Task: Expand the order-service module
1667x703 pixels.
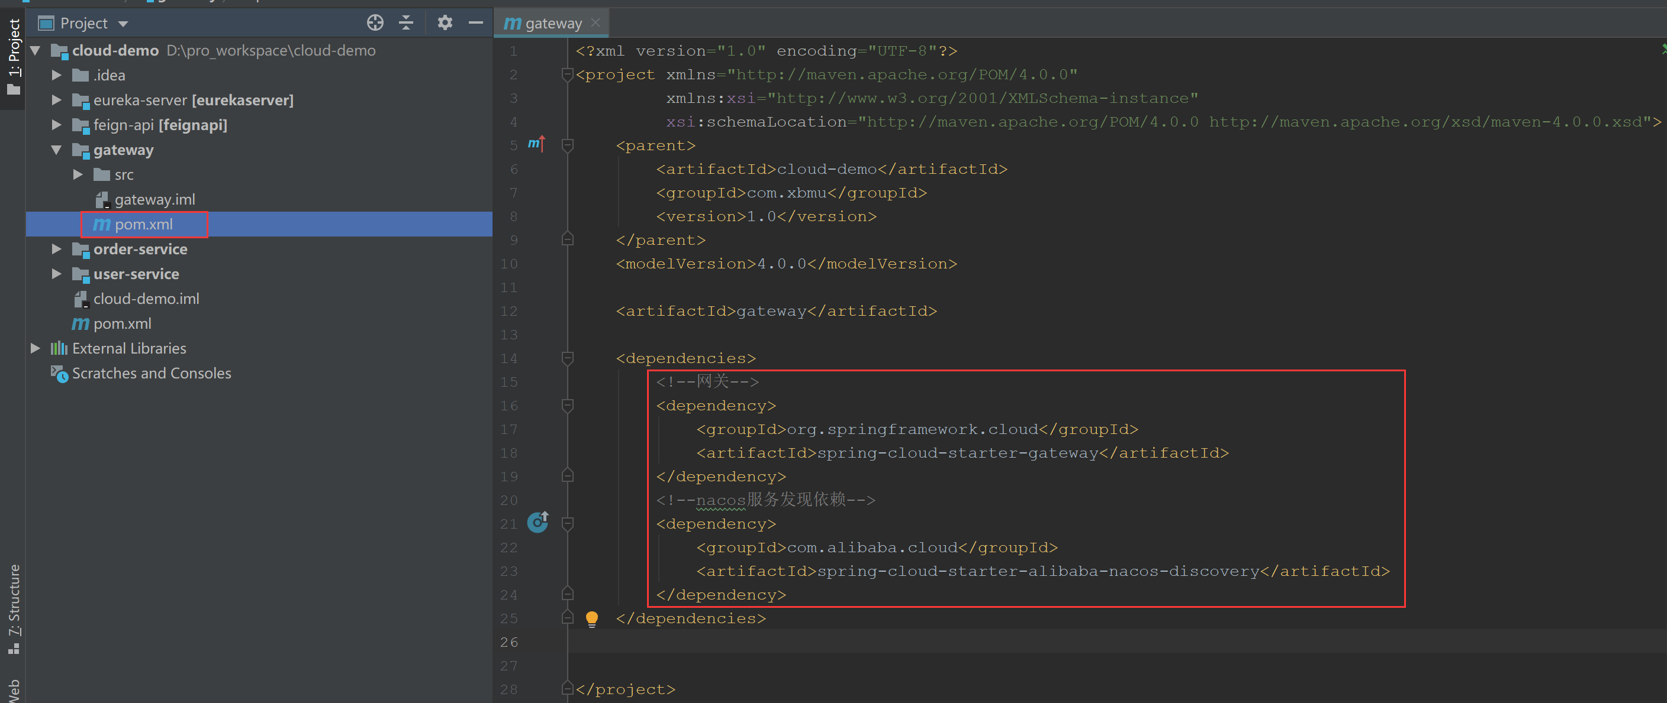Action: (56, 249)
